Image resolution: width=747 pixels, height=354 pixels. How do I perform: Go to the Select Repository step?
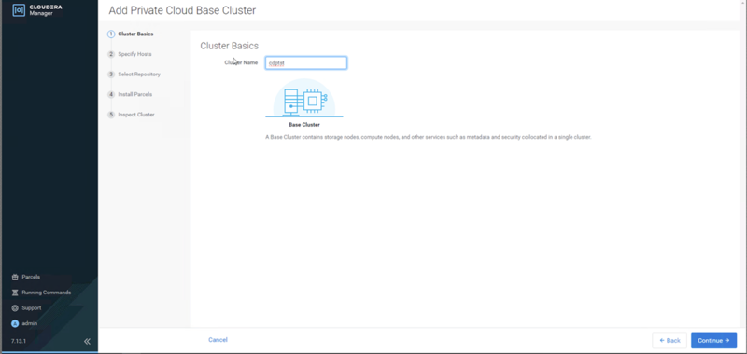pos(139,75)
